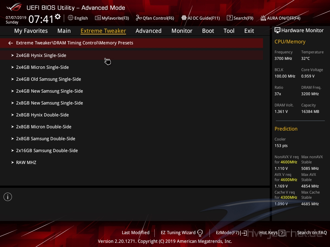This screenshot has width=330, height=247.
Task: Click the Hot Keys question mark box
Action: [282, 233]
